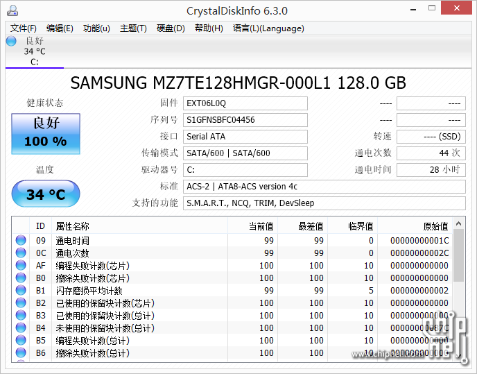
Task: Select the 编程失败计数(芯片) attribute row
Action: coord(232,265)
